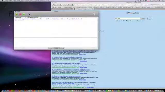165x92 pixels.
Task: Open Spotlight search in the menu bar
Action: [163, 1]
